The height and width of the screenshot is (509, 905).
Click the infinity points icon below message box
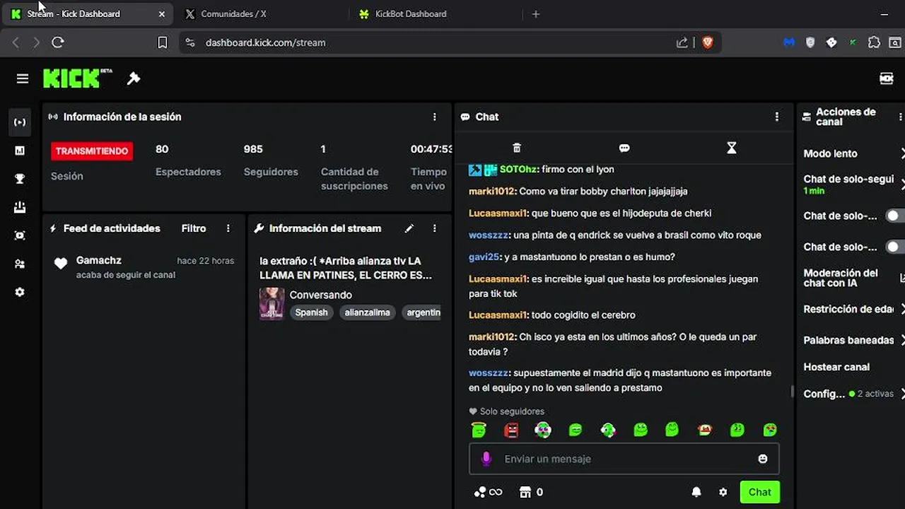[x=488, y=492]
